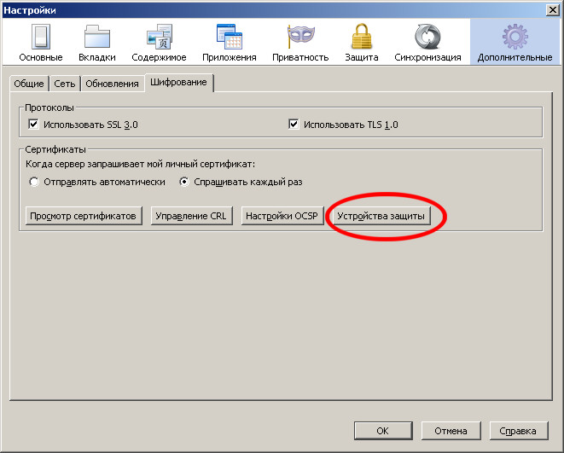Open the Основные settings panel icon

coord(41,38)
